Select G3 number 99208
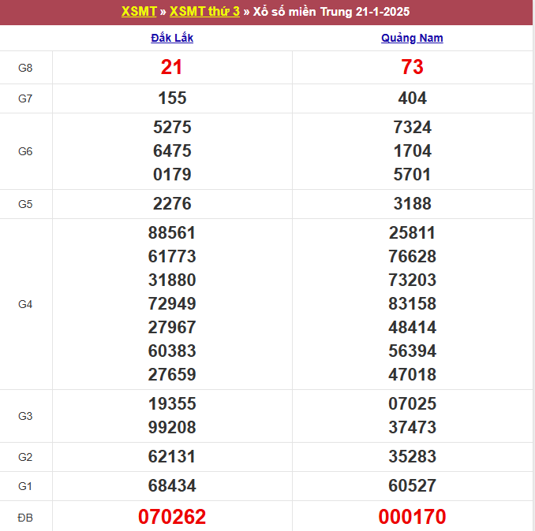535x531 pixels. coord(172,427)
